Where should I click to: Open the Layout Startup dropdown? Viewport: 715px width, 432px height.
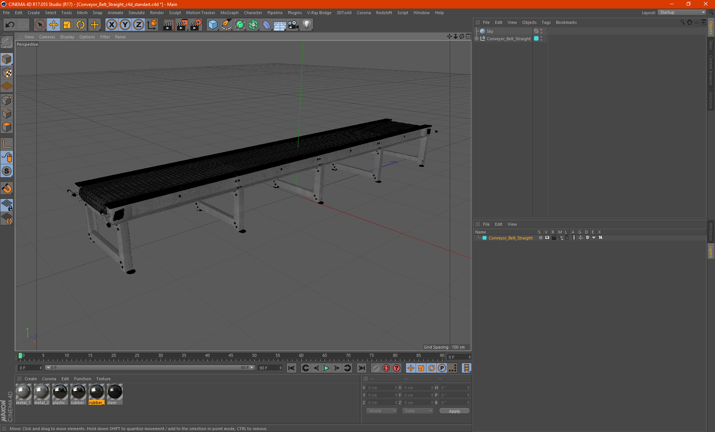(682, 12)
